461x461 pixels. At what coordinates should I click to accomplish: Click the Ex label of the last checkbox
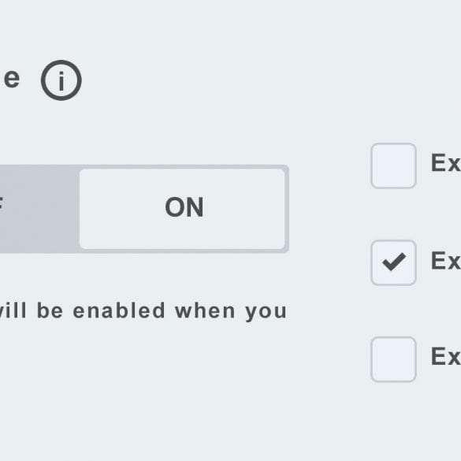point(446,356)
